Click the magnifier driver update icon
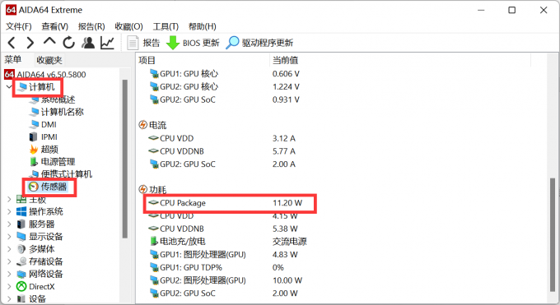Viewport: 560px width, 305px height. (232, 43)
